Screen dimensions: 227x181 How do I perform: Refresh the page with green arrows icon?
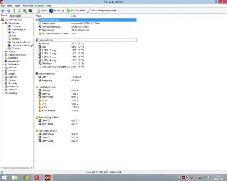(x=20, y=10)
